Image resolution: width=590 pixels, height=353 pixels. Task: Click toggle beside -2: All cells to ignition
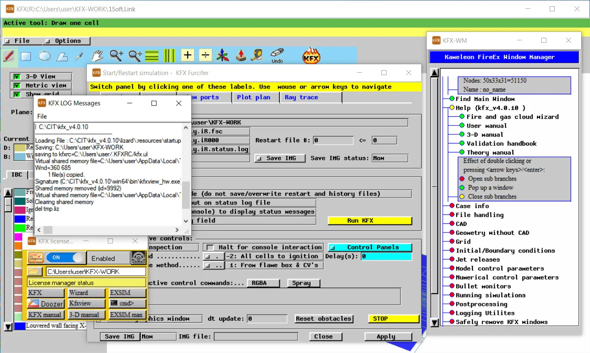click(213, 256)
